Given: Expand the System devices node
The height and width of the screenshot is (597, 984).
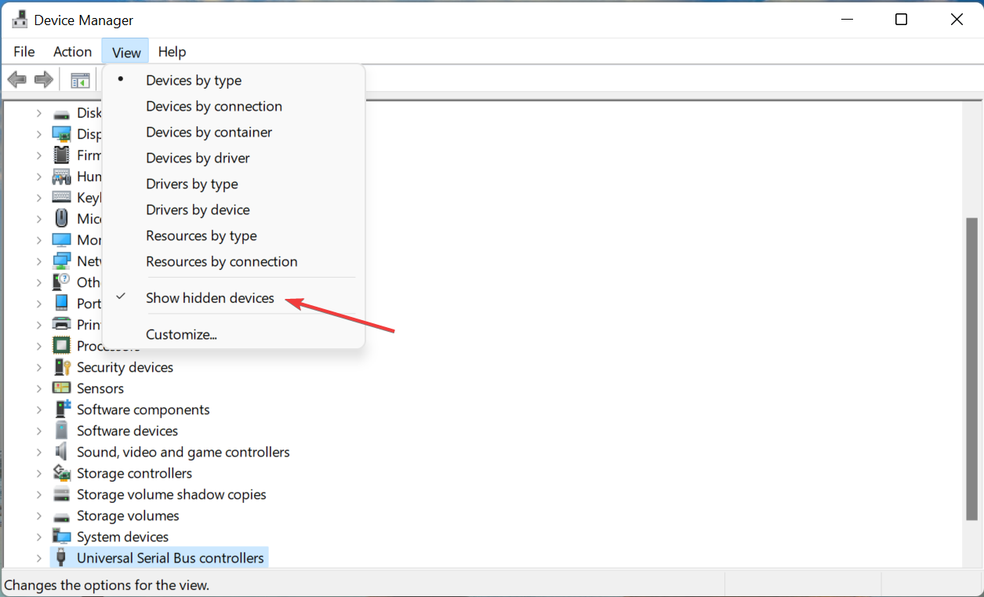Looking at the screenshot, I should click(x=38, y=537).
